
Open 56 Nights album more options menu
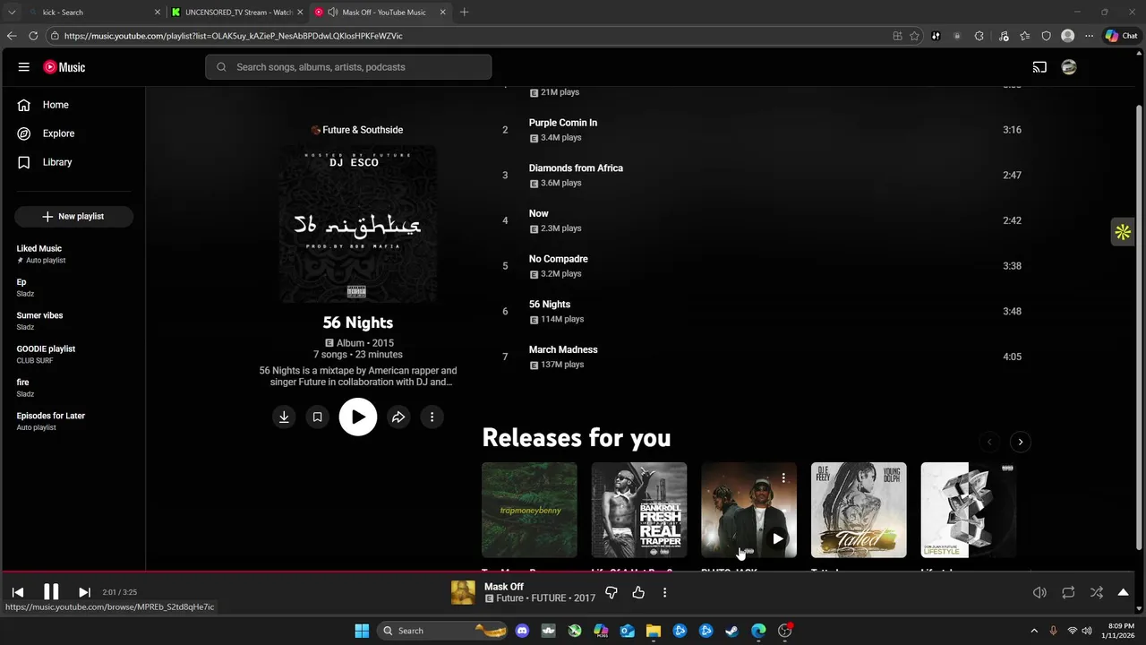432,417
